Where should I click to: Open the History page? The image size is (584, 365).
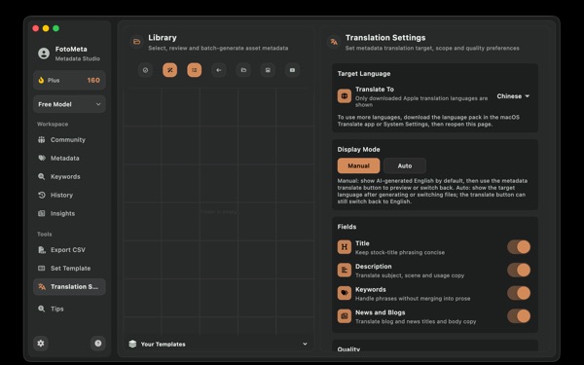click(69, 195)
